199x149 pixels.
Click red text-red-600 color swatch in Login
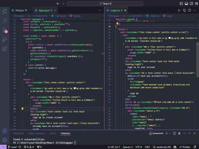[x=155, y=102]
